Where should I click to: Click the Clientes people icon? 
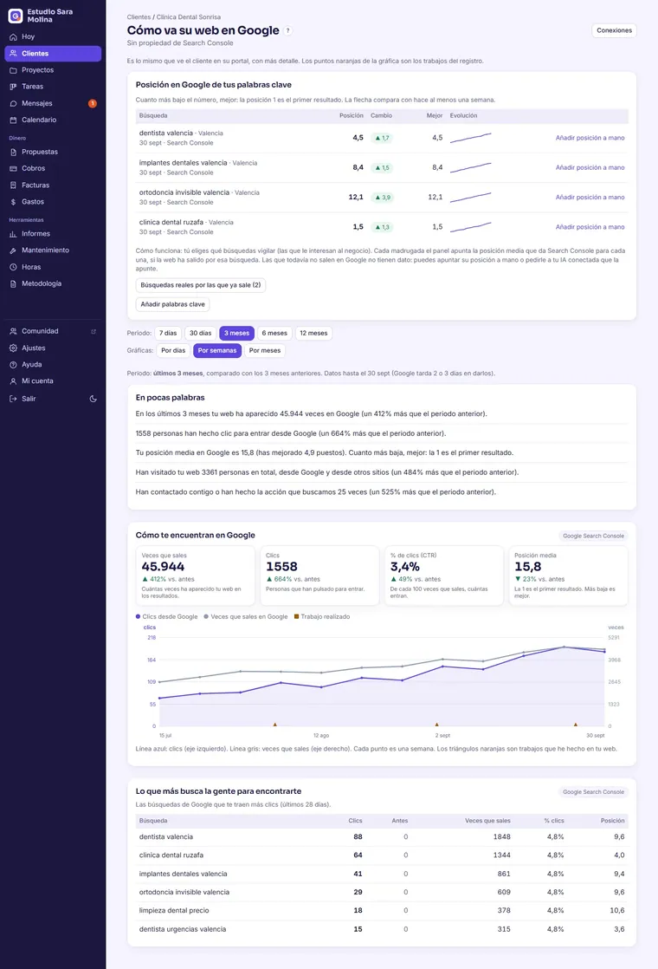click(x=13, y=54)
